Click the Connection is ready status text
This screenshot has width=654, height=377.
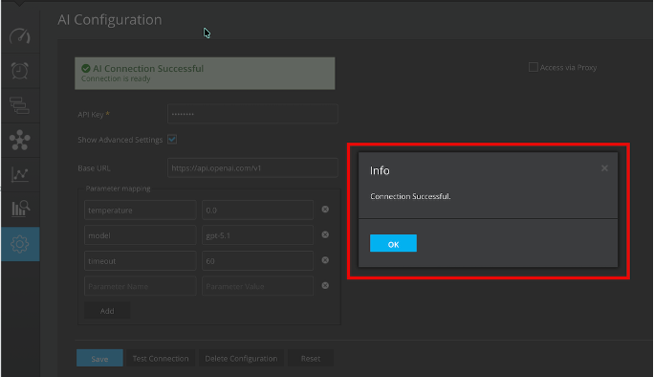116,78
